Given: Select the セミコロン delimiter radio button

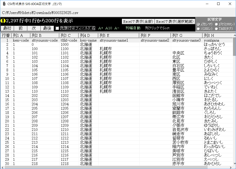Looking at the screenshot, I should (217, 24).
